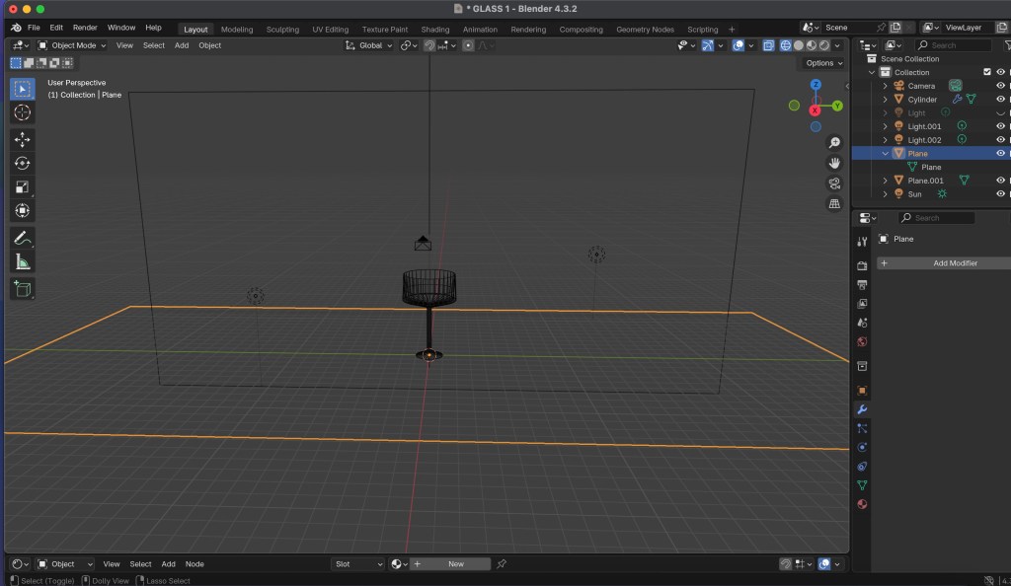The width and height of the screenshot is (1011, 586).
Task: Select the Move tool in toolbar
Action: (x=23, y=139)
